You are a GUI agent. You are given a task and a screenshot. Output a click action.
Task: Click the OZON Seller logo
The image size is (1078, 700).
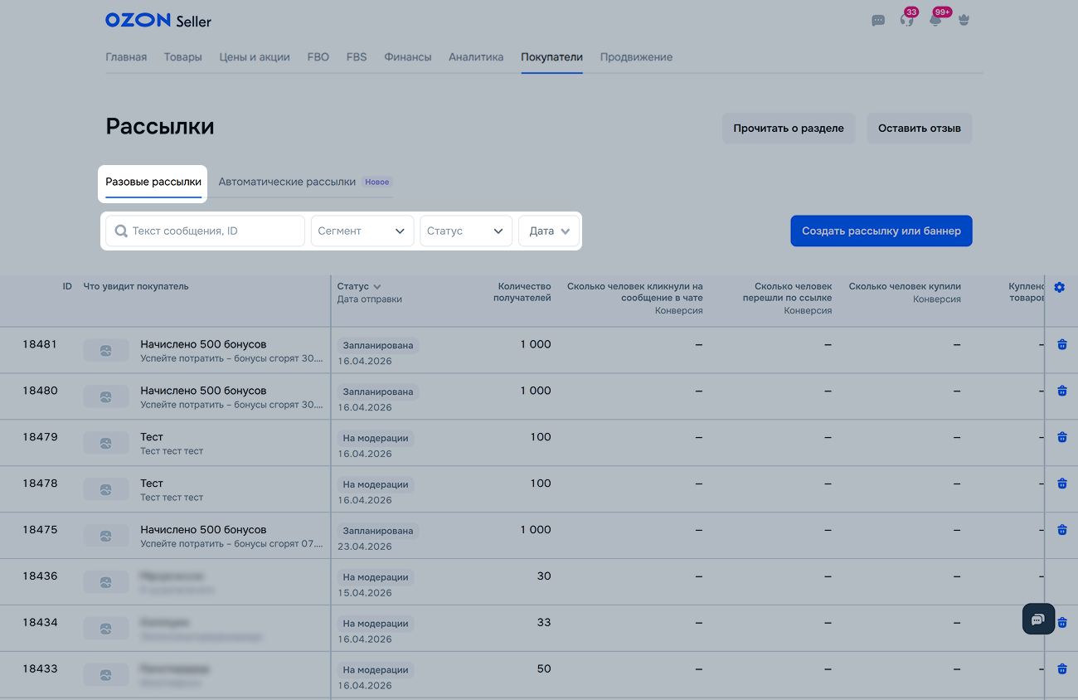coord(158,21)
